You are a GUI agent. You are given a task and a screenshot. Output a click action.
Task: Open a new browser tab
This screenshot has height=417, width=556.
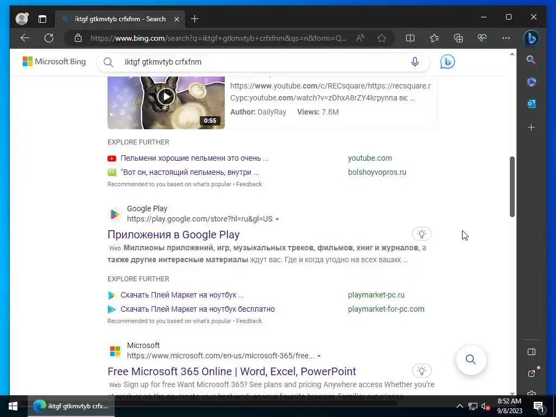click(x=195, y=19)
